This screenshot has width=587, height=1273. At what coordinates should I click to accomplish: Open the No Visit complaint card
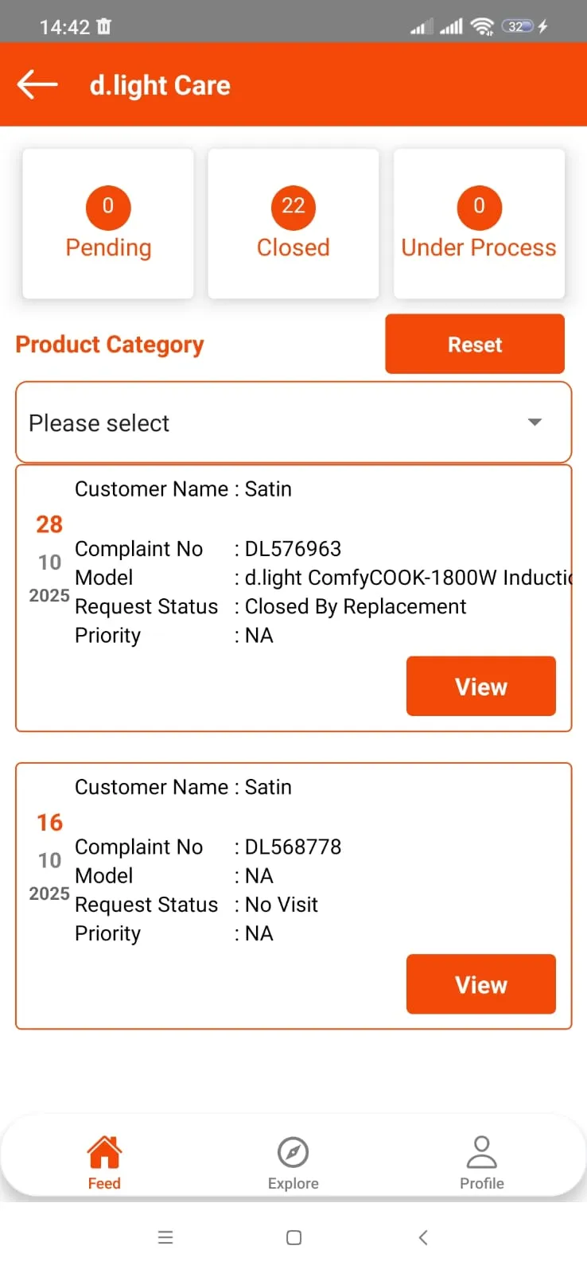tap(293, 896)
